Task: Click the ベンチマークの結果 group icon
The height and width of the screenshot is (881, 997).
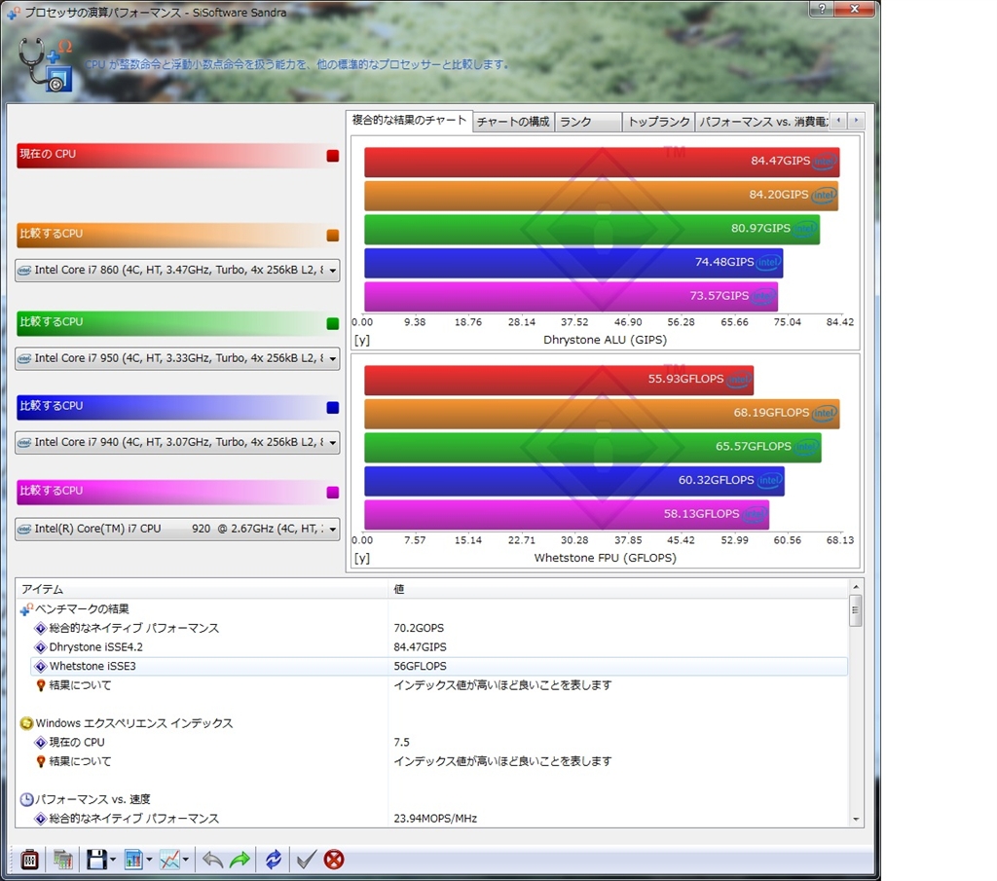Action: [x=26, y=609]
